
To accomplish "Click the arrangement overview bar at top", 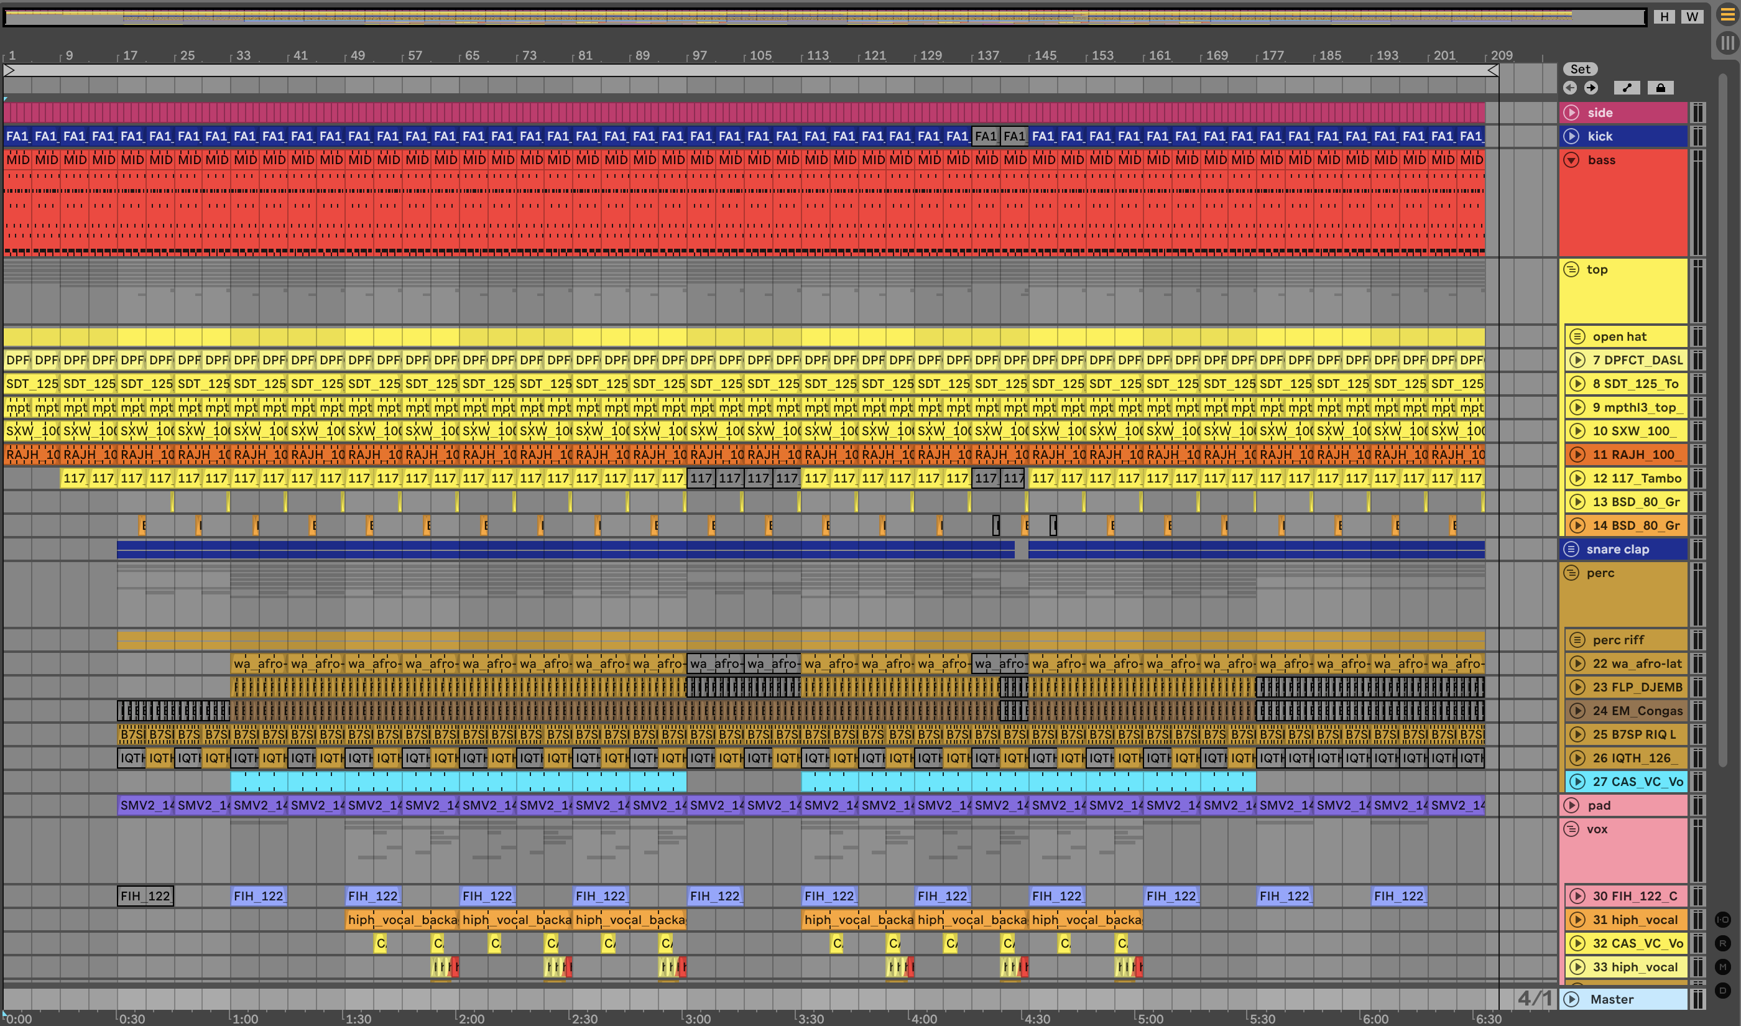I will (823, 17).
